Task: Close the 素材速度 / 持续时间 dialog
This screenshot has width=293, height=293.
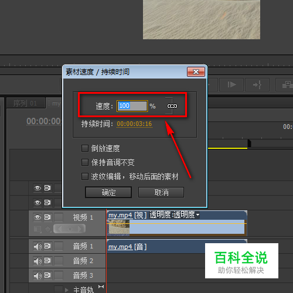Action: pos(196,72)
